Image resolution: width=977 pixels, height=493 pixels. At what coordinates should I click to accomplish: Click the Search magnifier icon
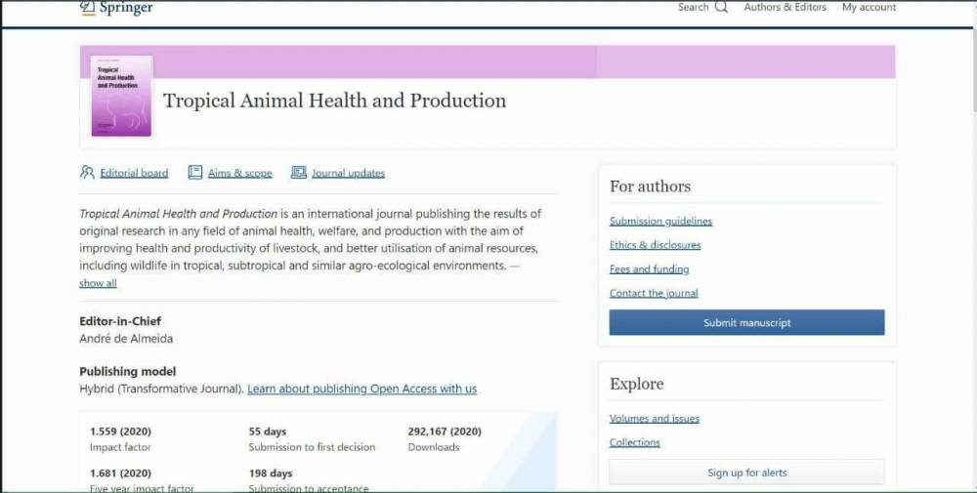coord(721,8)
